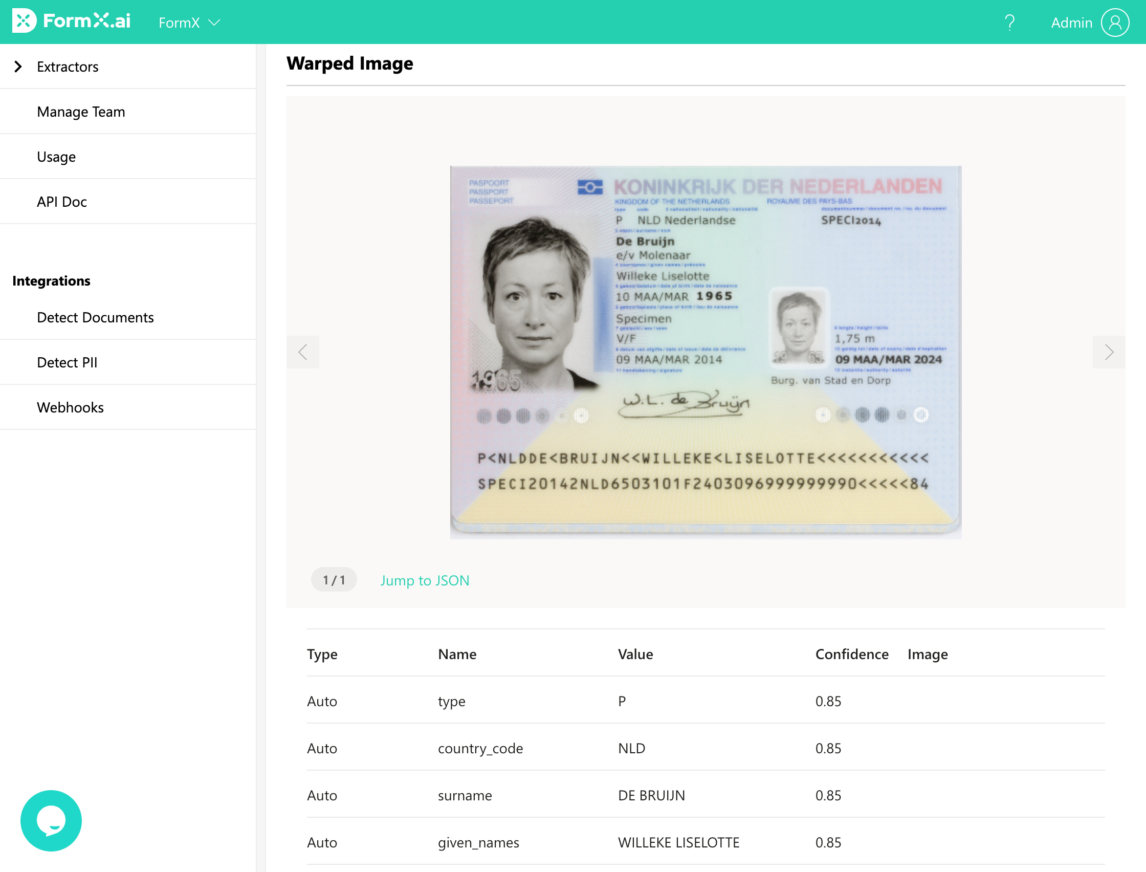
Task: Open the Admin profile avatar icon
Action: (x=1114, y=23)
